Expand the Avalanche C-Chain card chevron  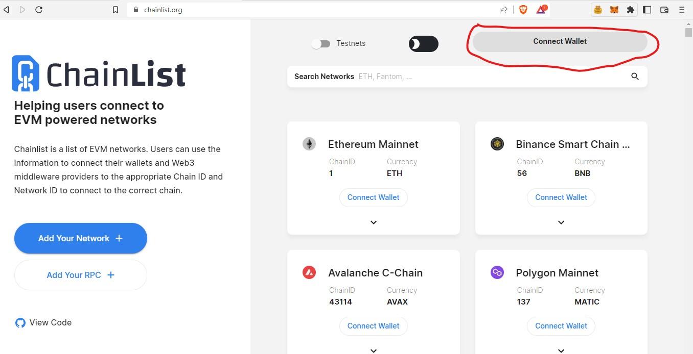[x=374, y=350]
